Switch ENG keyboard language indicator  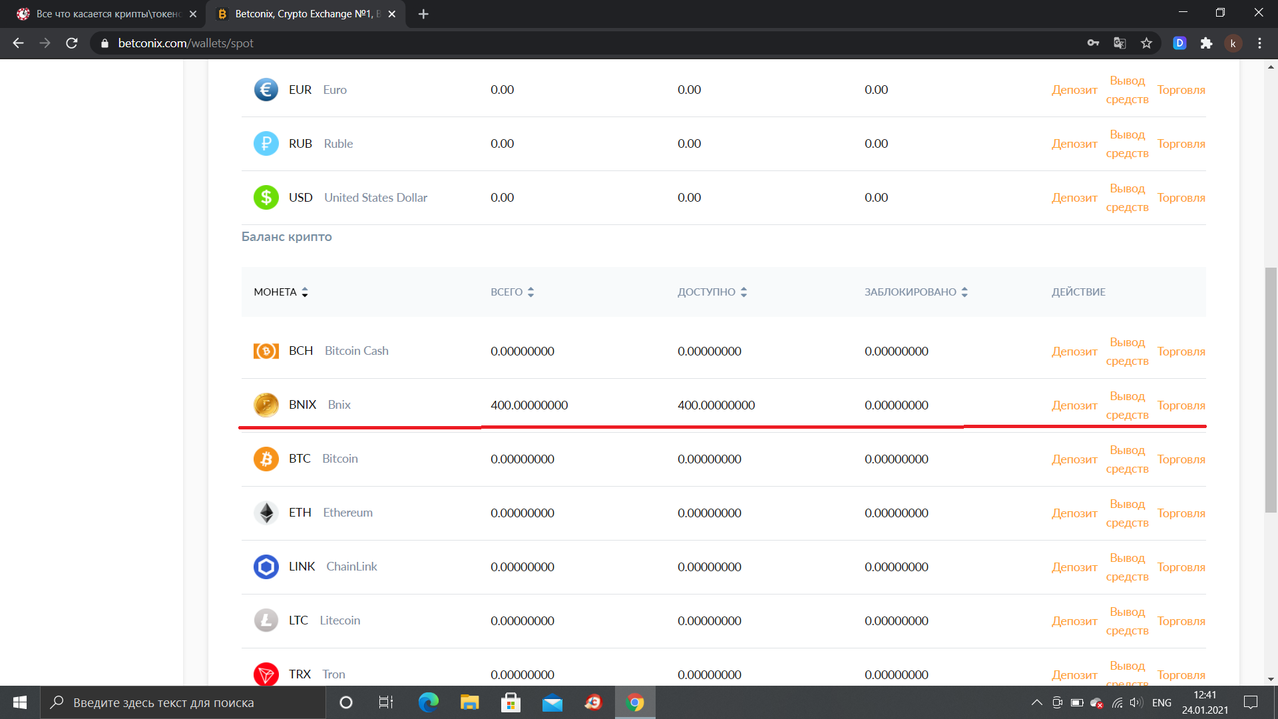pyautogui.click(x=1162, y=702)
